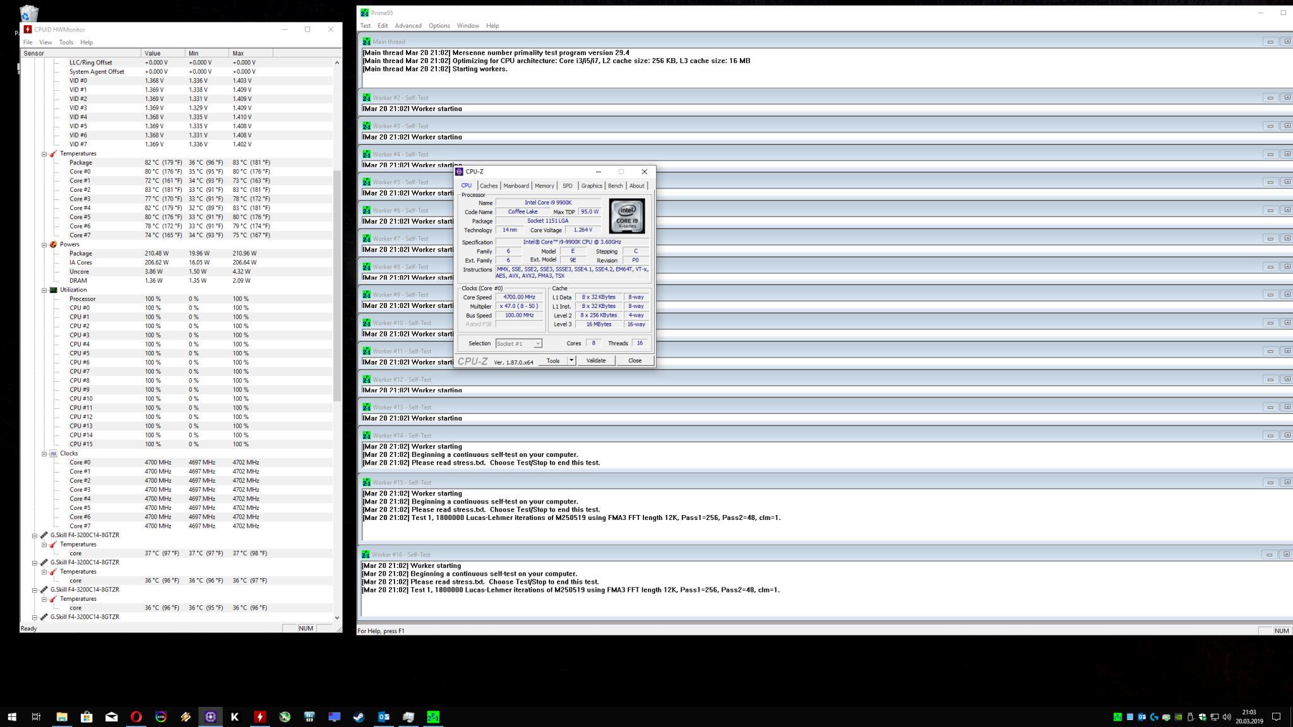This screenshot has width=1293, height=727.
Task: Collapse the Temperatures tree node
Action: point(44,154)
